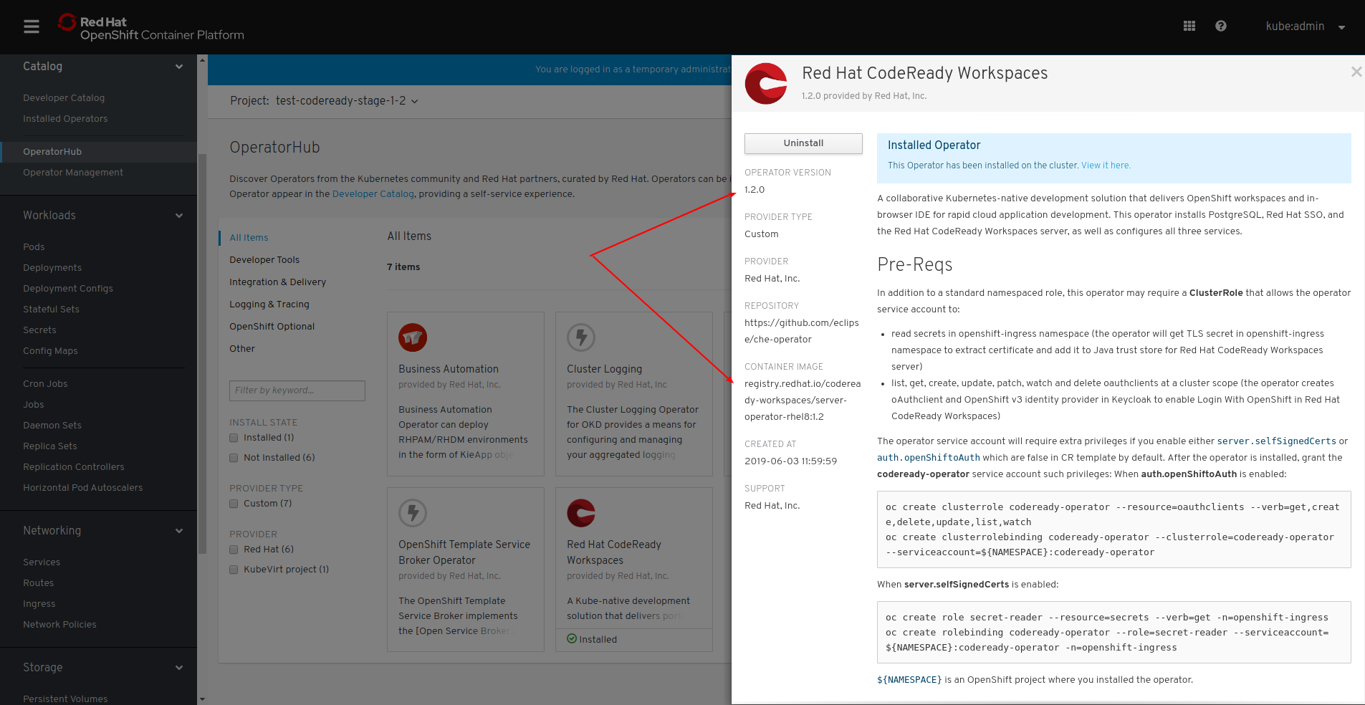Viewport: 1365px width, 705px height.
Task: Click the CodeReady Workspaces logo in details panel
Action: point(767,84)
